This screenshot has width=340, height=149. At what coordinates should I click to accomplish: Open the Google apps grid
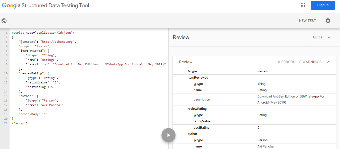click(x=303, y=5)
